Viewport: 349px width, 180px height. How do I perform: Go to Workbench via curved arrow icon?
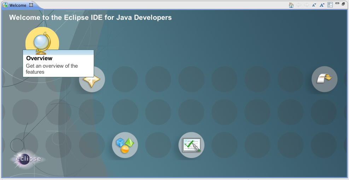pos(325,79)
